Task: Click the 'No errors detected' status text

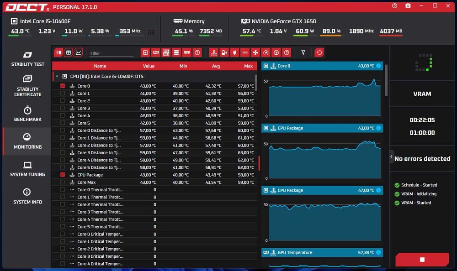Action: pos(422,159)
